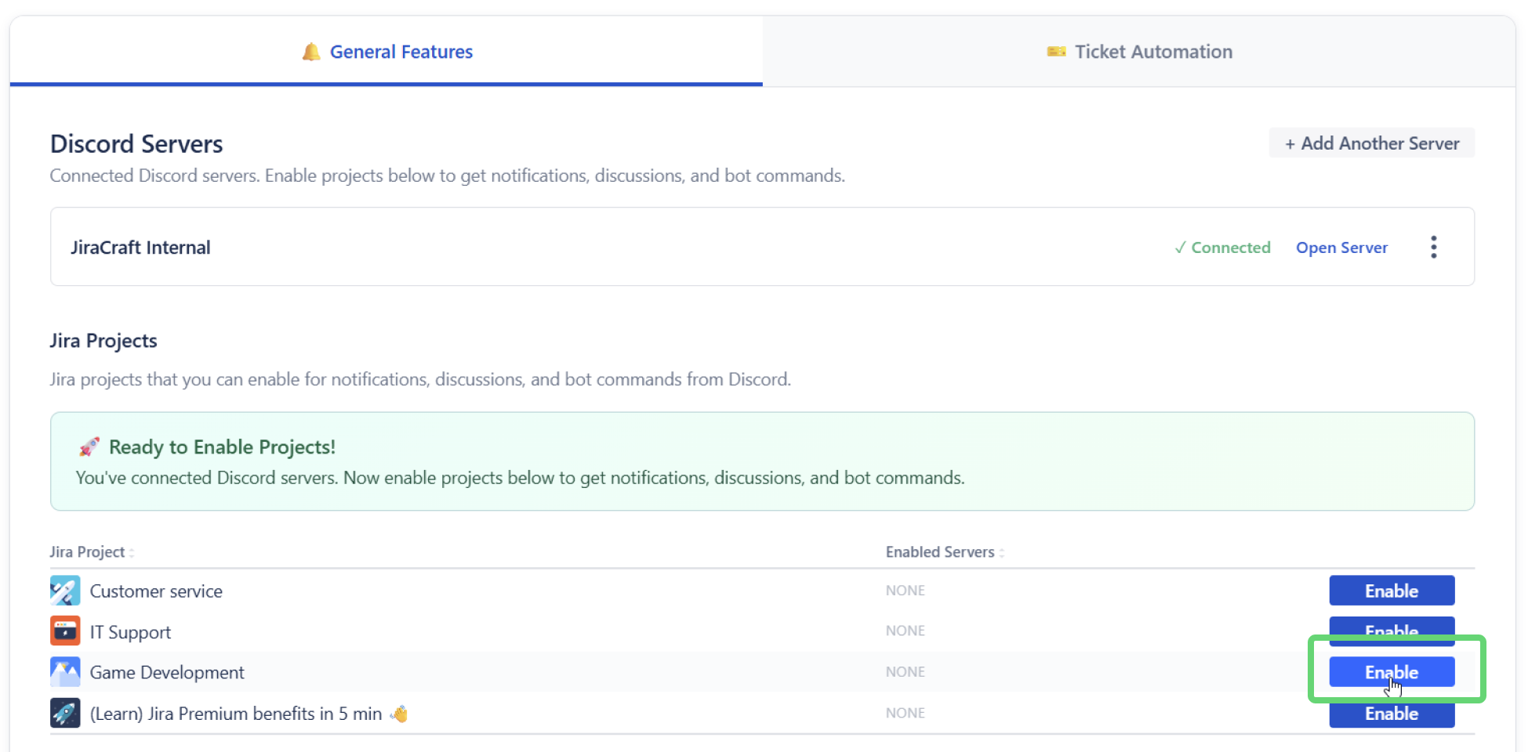Enable the IT Support project
This screenshot has width=1539, height=752.
(x=1391, y=631)
